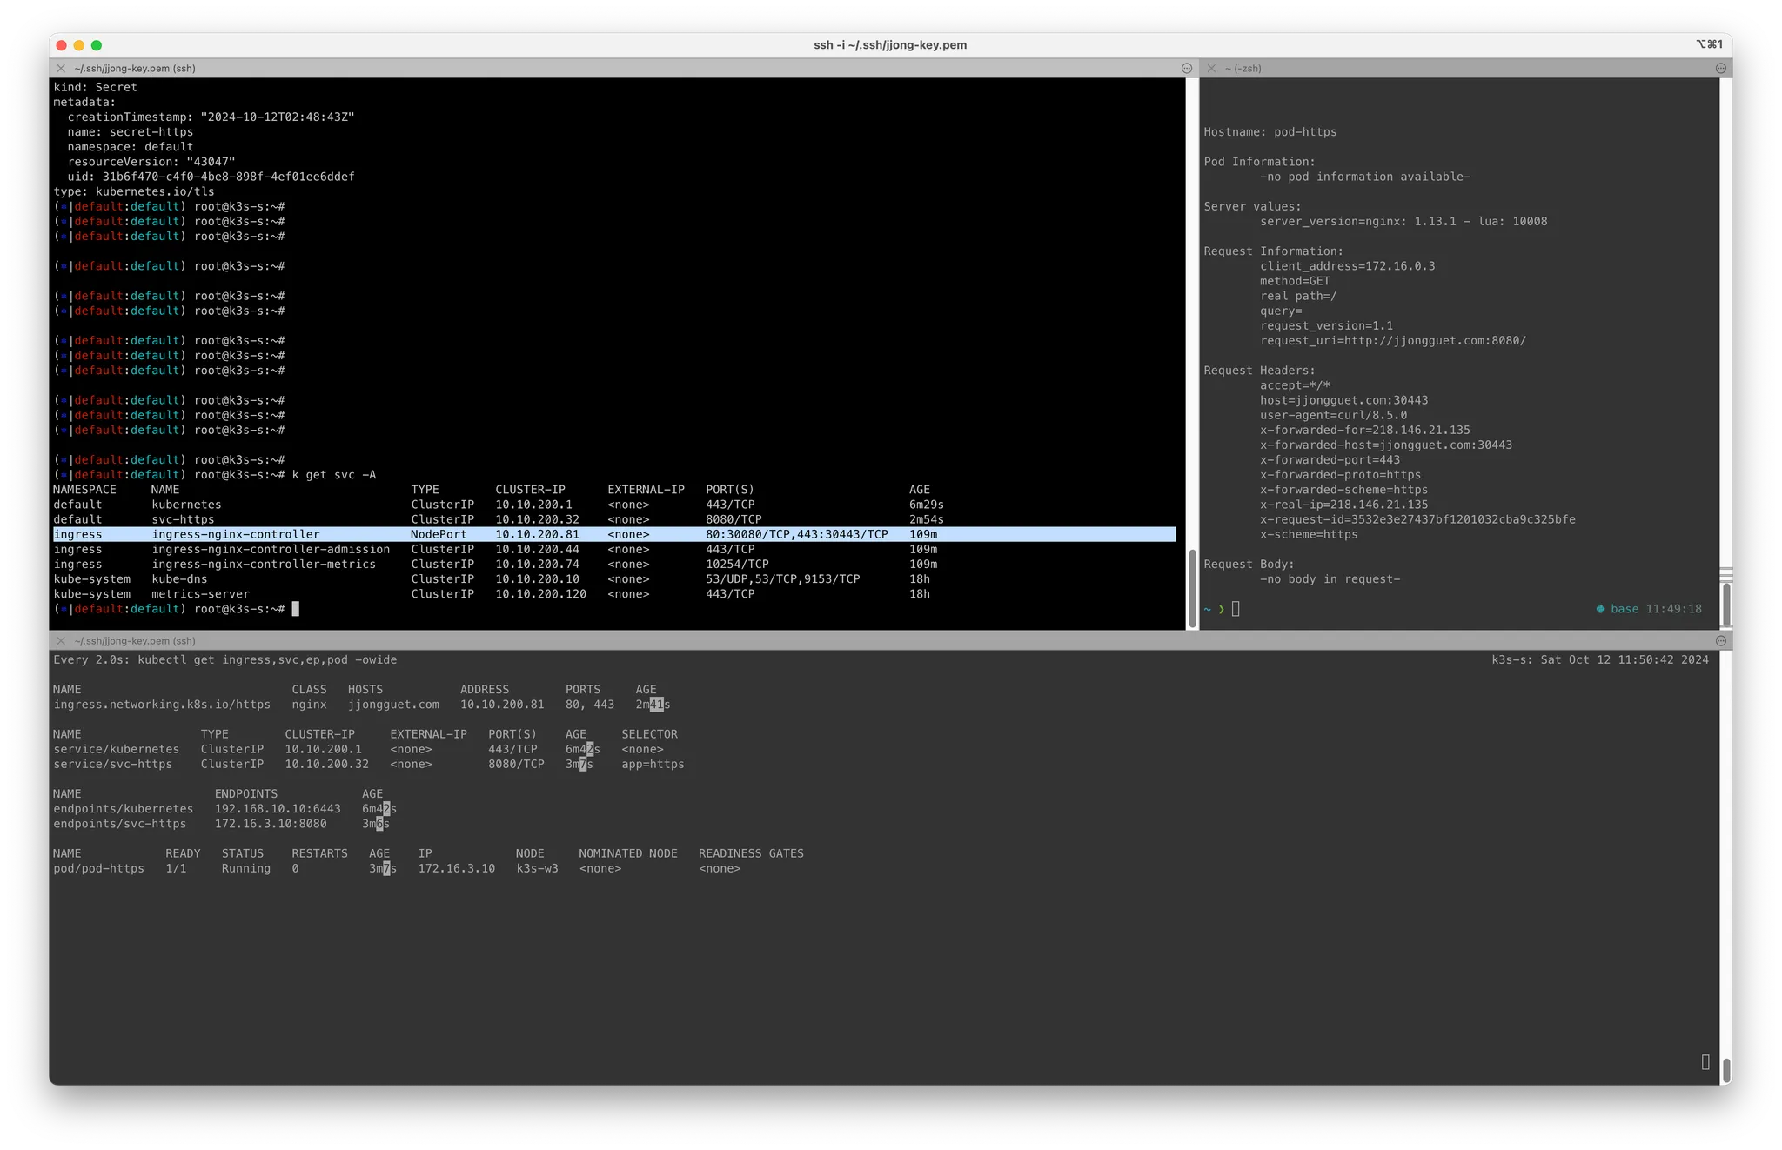Click the pod/pod-https row name
1782x1150 pixels.
click(99, 868)
